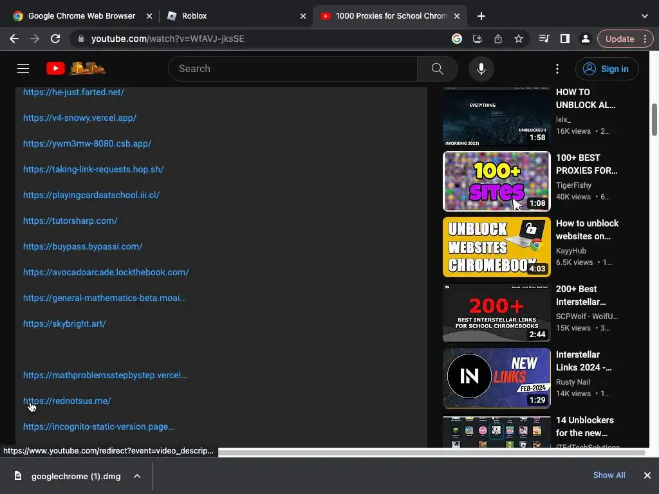Open options chevron for googlechrome (1).dmg

point(137,476)
